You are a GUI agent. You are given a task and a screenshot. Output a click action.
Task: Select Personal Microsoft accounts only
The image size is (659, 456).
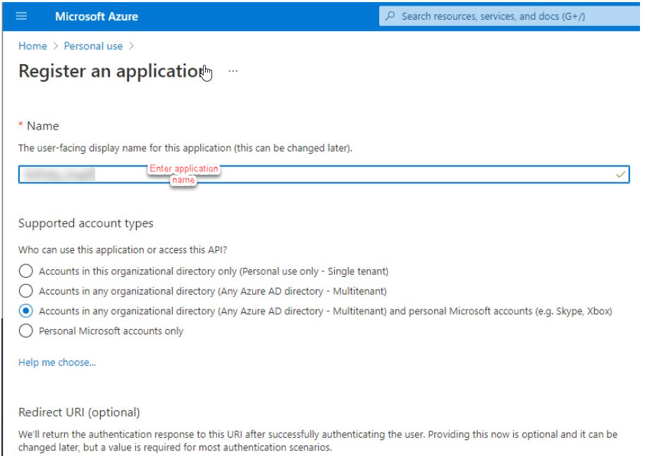pos(25,331)
